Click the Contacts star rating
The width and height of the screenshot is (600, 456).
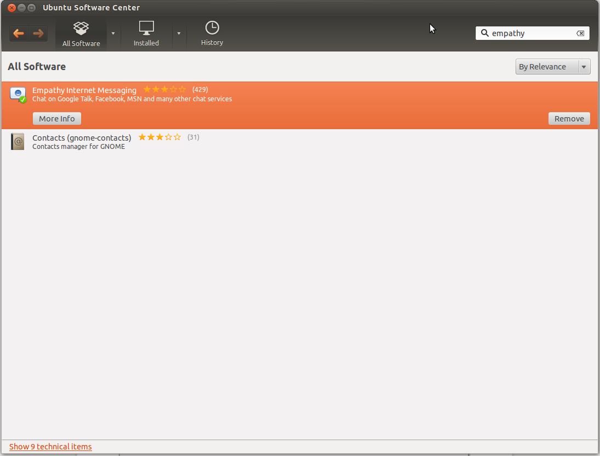coord(159,137)
